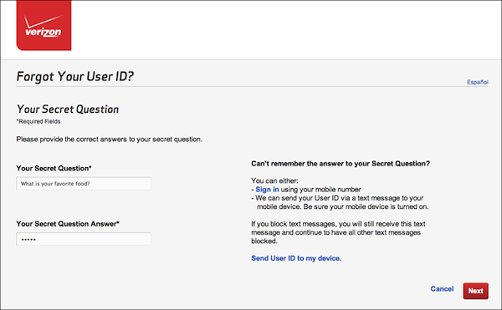Click the 'What is your favorite food?' field
Screen dimensions: 502x310
[84, 184]
